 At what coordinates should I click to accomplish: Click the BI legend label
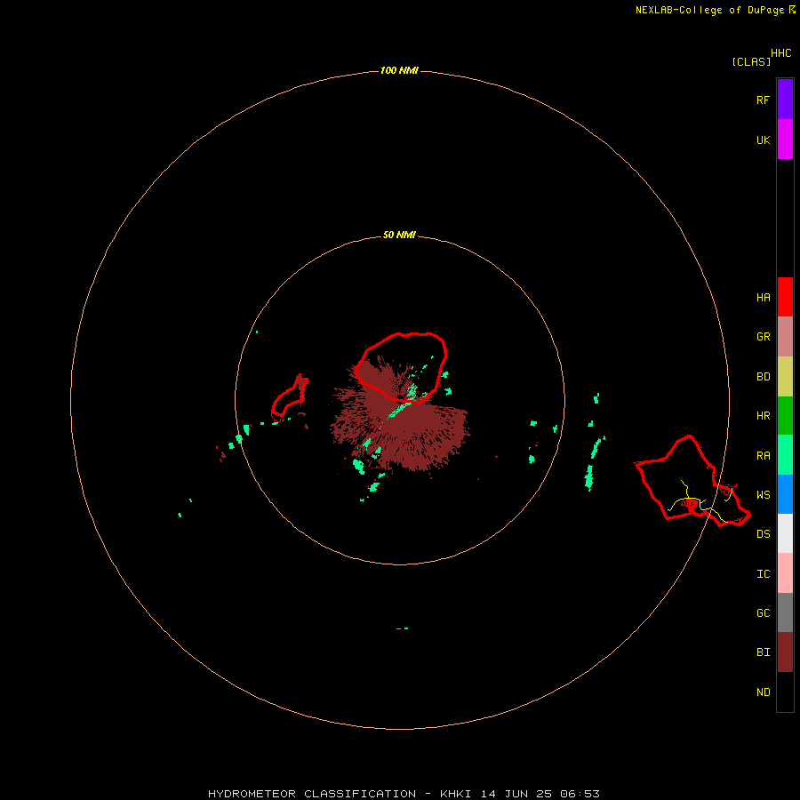tap(763, 652)
